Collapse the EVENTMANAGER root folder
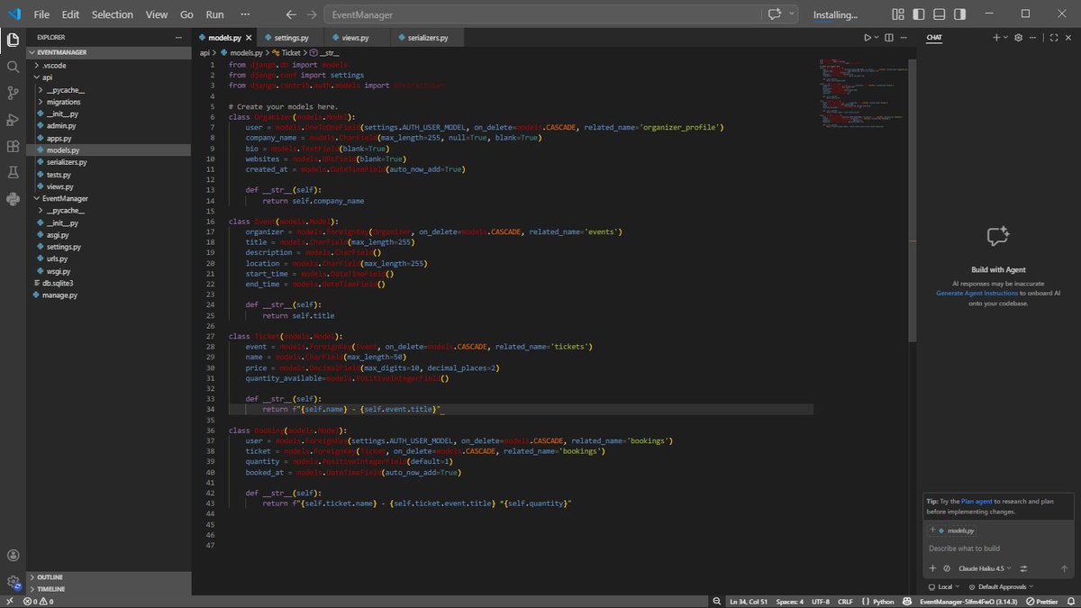Screen dimensions: 1081x608 108,53
